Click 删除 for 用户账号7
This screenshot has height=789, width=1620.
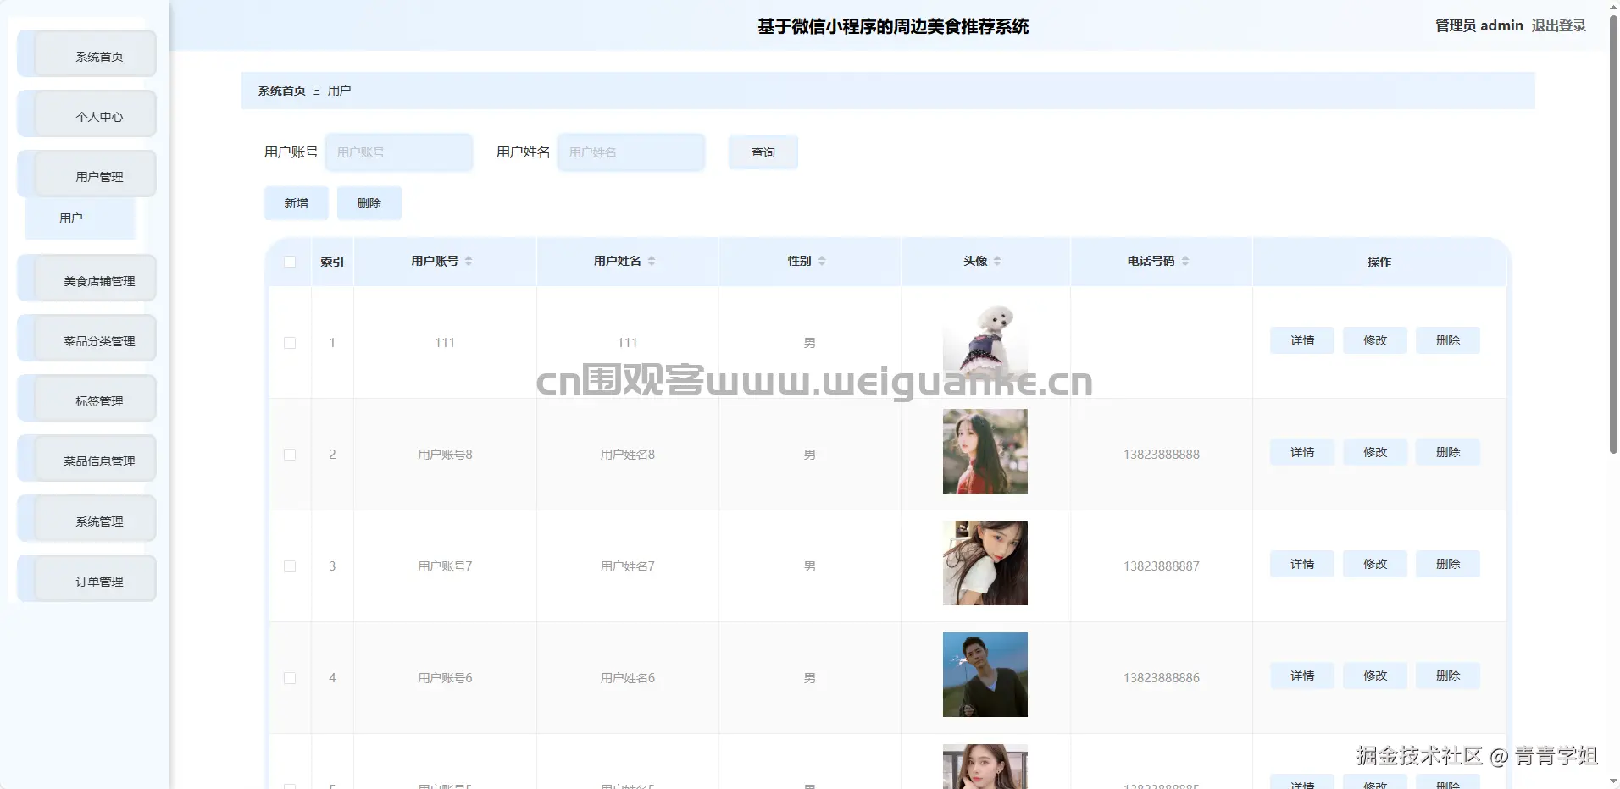tap(1448, 564)
